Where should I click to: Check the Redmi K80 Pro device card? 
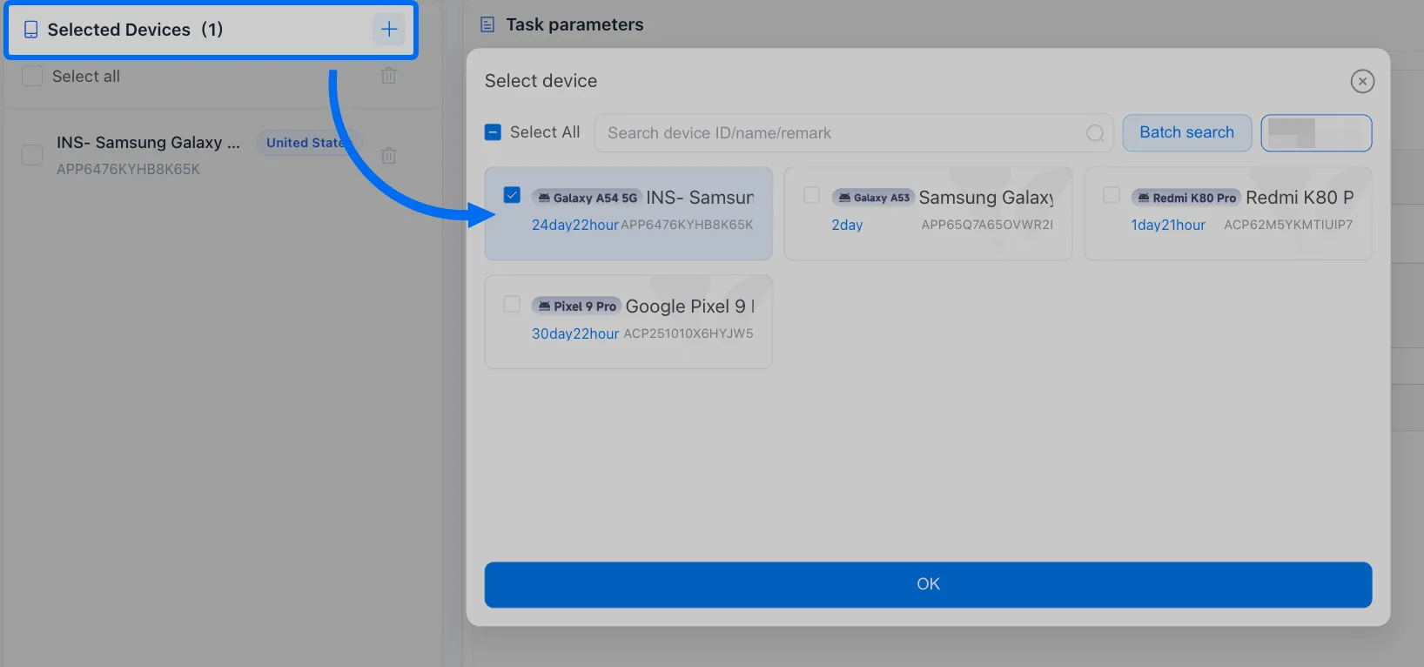(x=1112, y=195)
